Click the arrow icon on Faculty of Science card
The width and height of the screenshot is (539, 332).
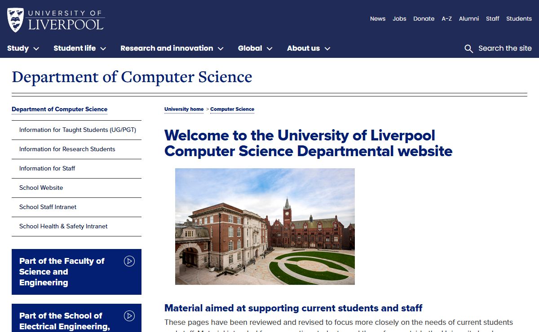tap(129, 261)
